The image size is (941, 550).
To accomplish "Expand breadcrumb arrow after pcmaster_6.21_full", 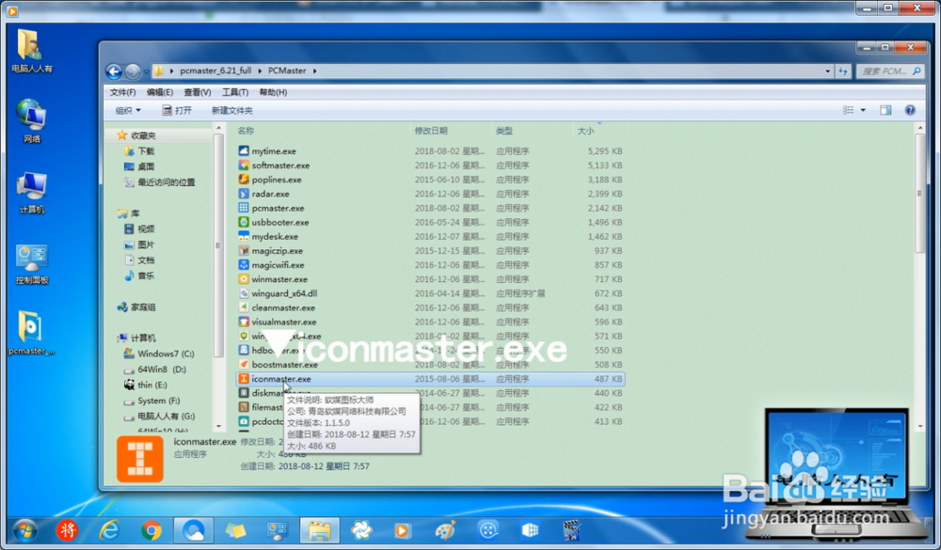I will [x=260, y=71].
